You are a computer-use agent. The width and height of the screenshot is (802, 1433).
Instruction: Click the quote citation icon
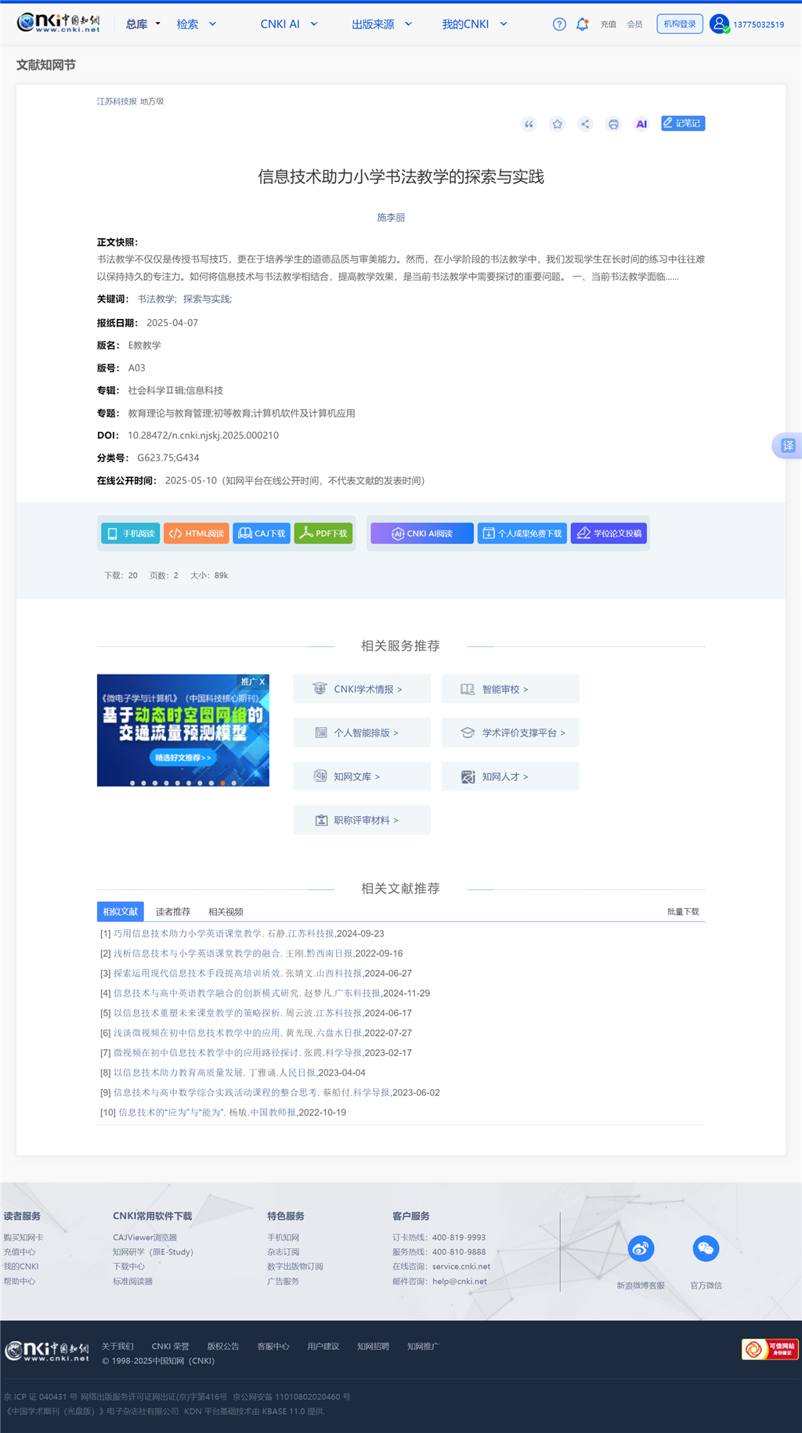coord(529,124)
